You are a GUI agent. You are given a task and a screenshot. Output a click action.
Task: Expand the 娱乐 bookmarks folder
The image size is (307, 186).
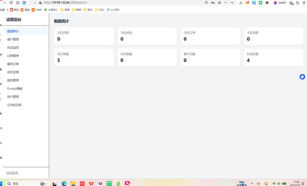pos(88,10)
